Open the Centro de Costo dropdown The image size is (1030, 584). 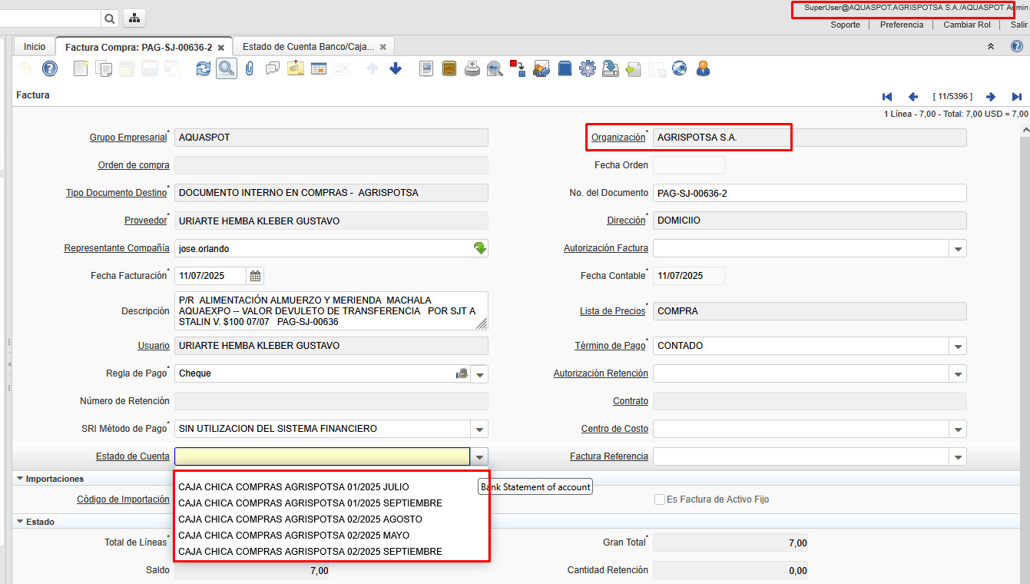tap(958, 430)
